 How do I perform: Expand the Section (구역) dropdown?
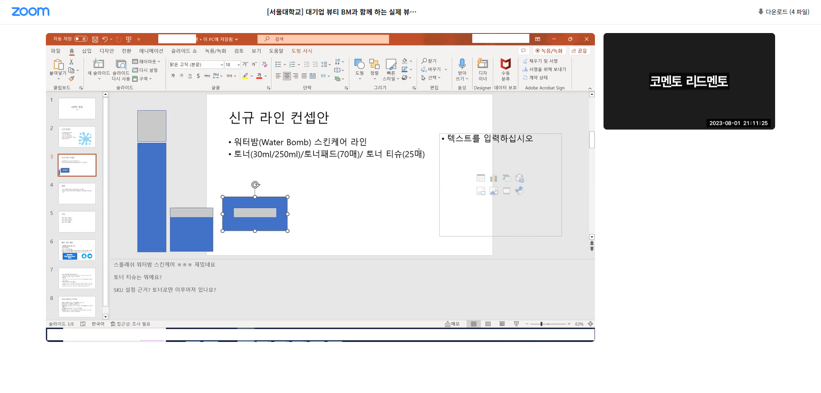coord(142,79)
